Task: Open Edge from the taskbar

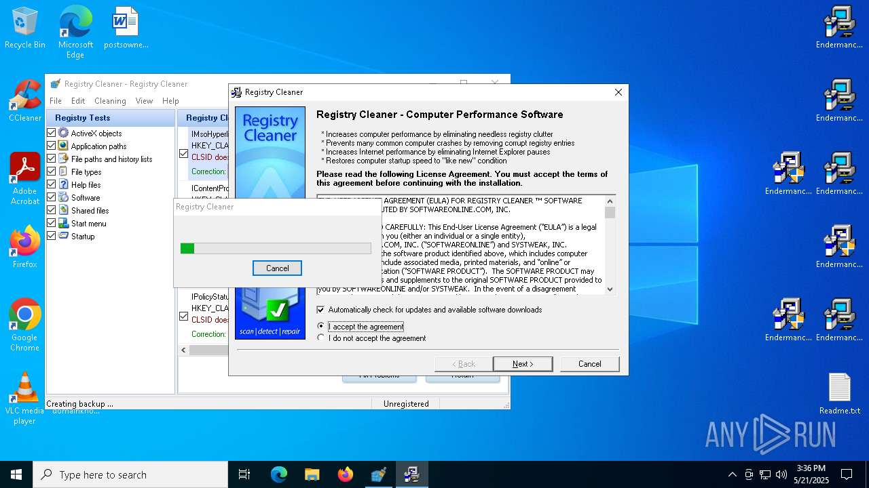Action: [x=279, y=474]
